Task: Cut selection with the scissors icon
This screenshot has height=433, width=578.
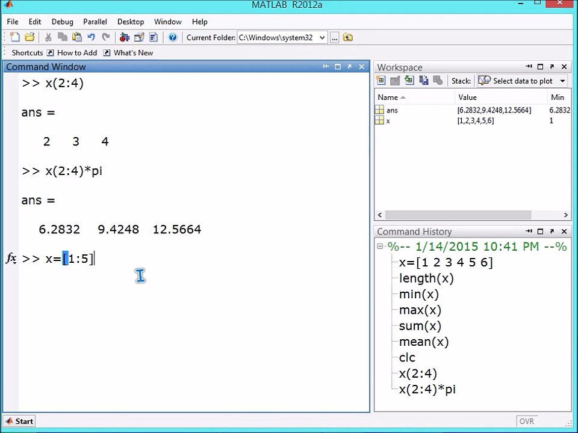Action: (x=48, y=37)
